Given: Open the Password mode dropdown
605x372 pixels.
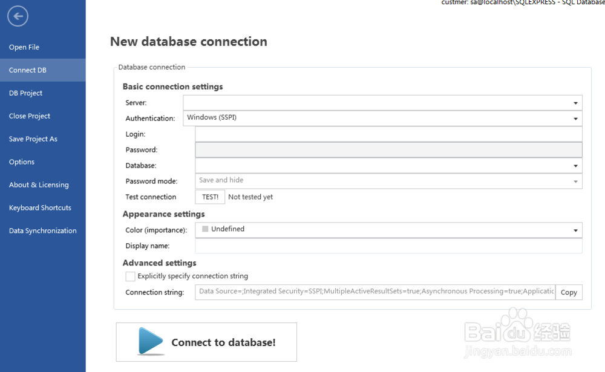Looking at the screenshot, I should tap(575, 181).
